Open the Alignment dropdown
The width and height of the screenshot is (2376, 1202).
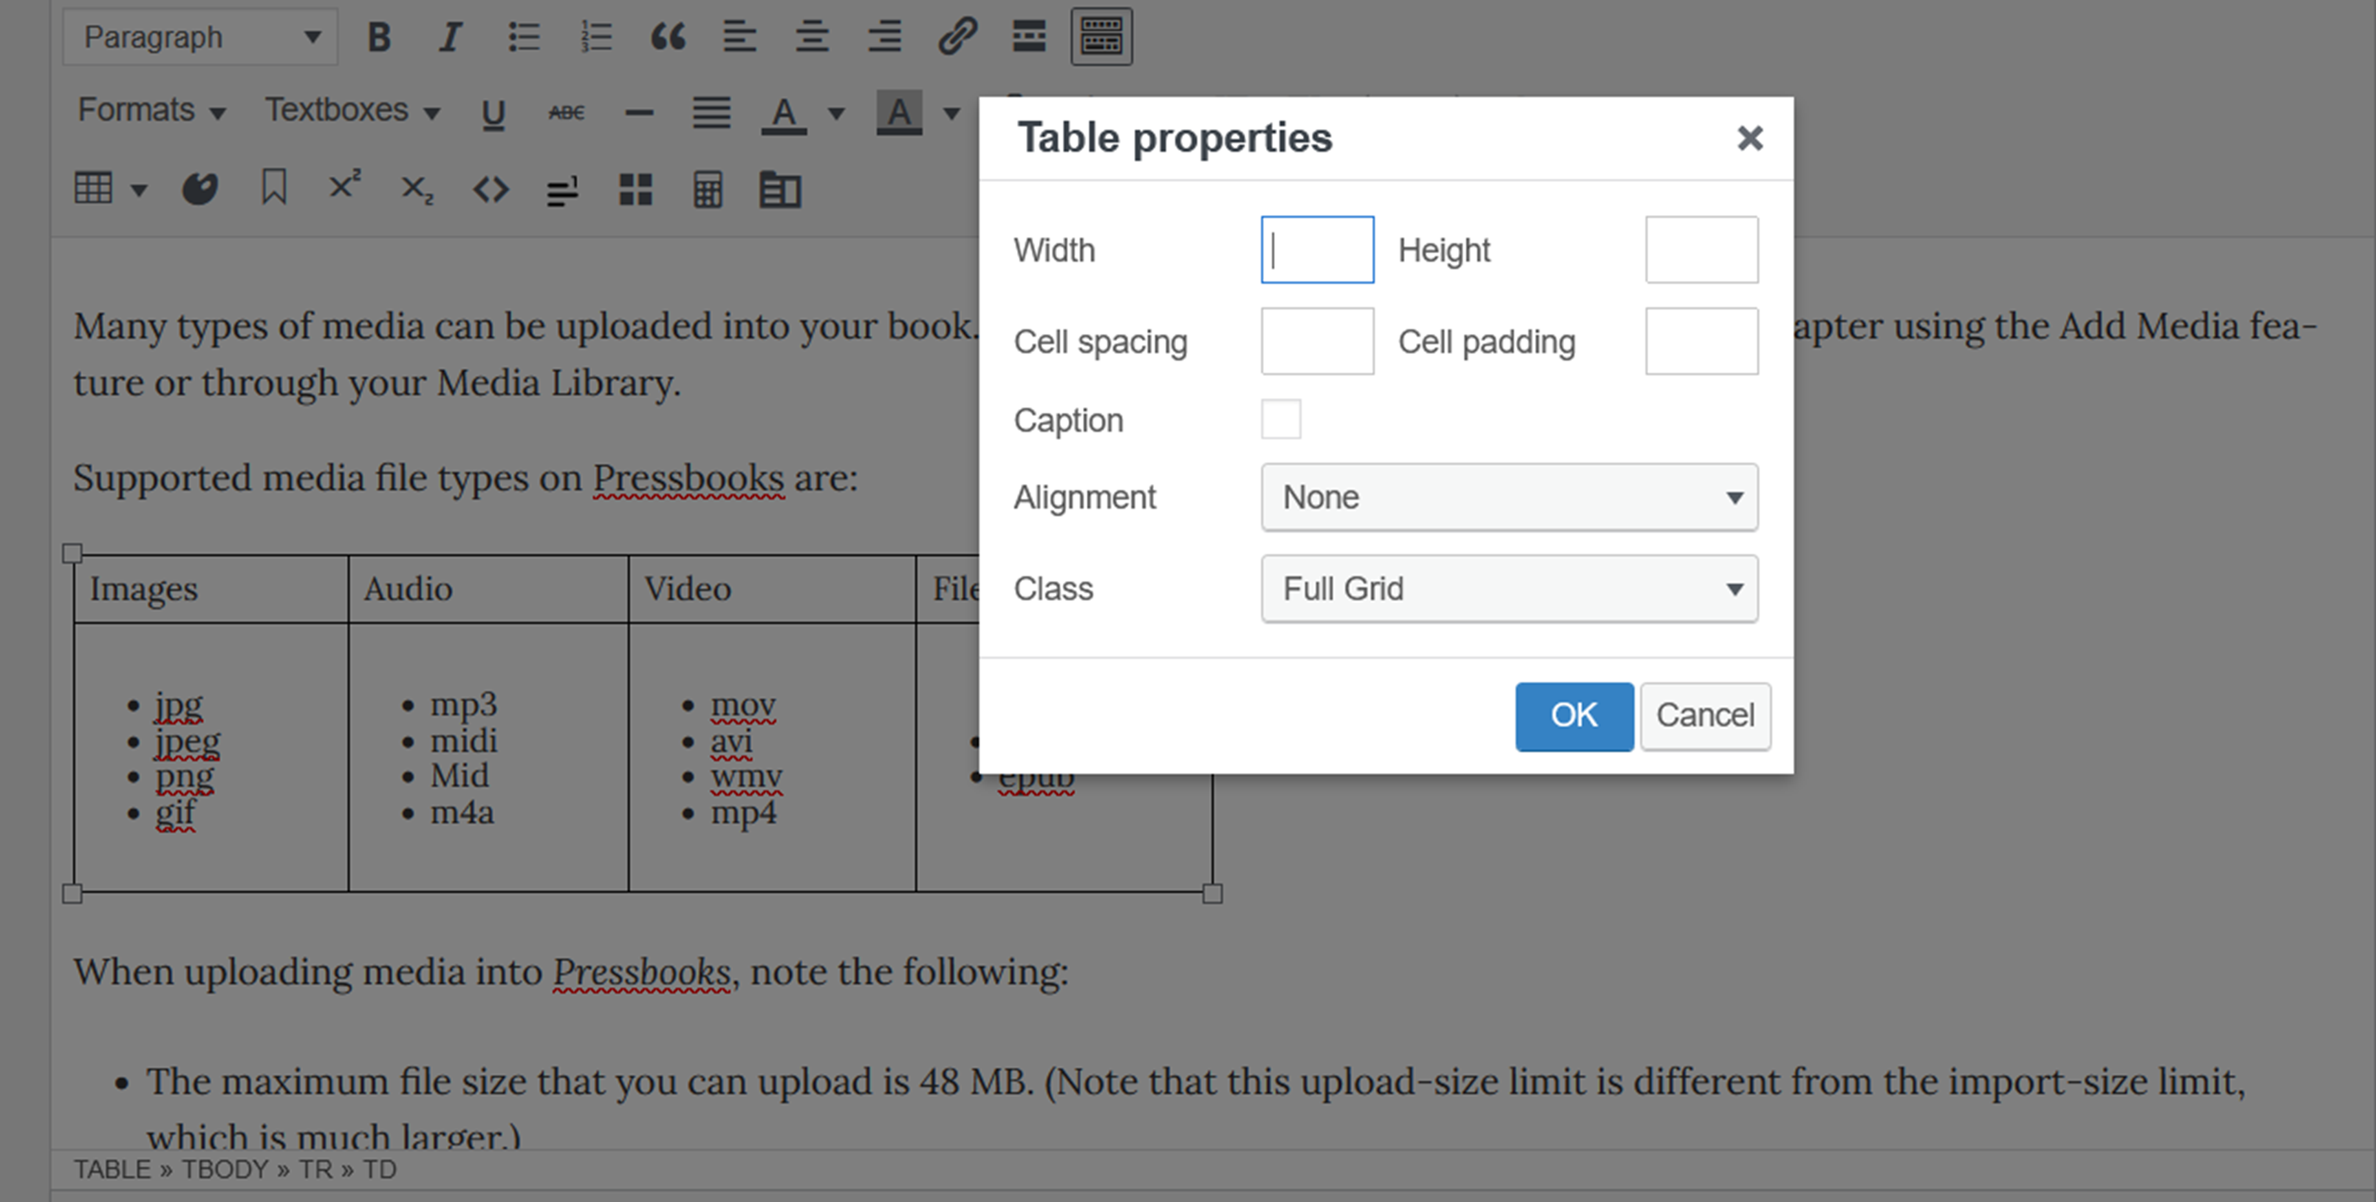[x=1509, y=498]
